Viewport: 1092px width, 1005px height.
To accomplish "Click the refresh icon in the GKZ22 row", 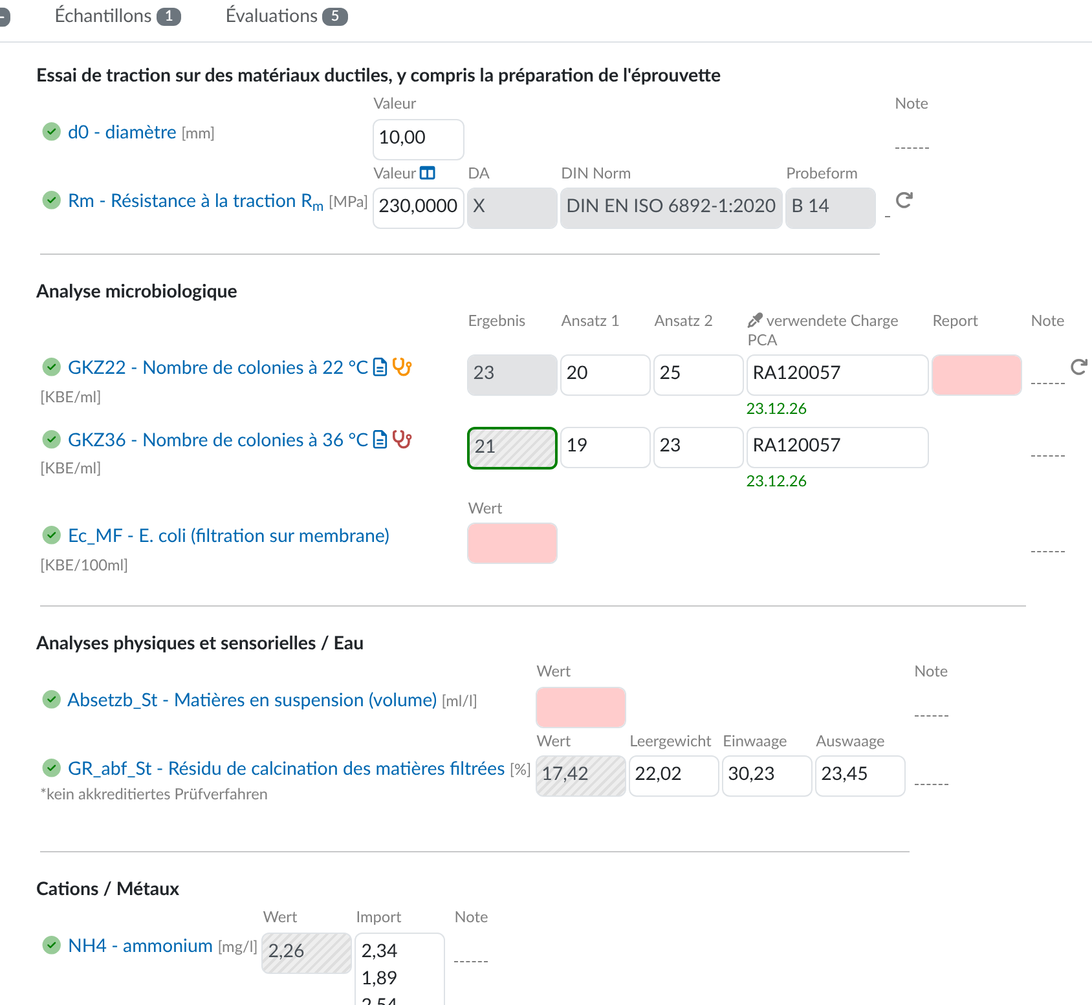I will point(1078,367).
